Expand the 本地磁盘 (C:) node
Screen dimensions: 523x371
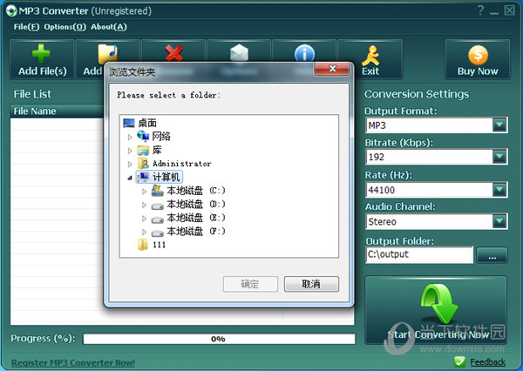point(144,192)
